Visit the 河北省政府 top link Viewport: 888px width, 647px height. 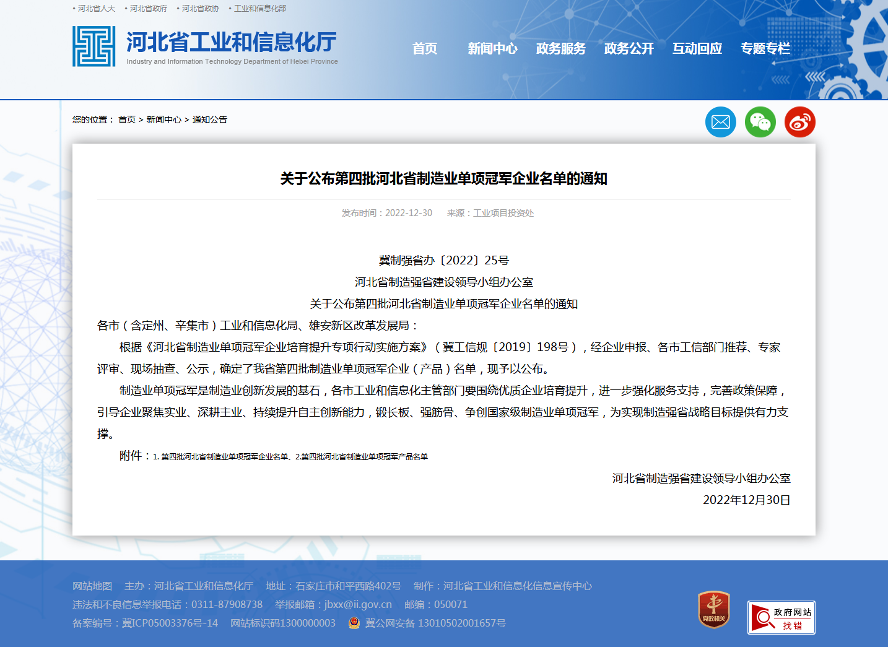149,9
